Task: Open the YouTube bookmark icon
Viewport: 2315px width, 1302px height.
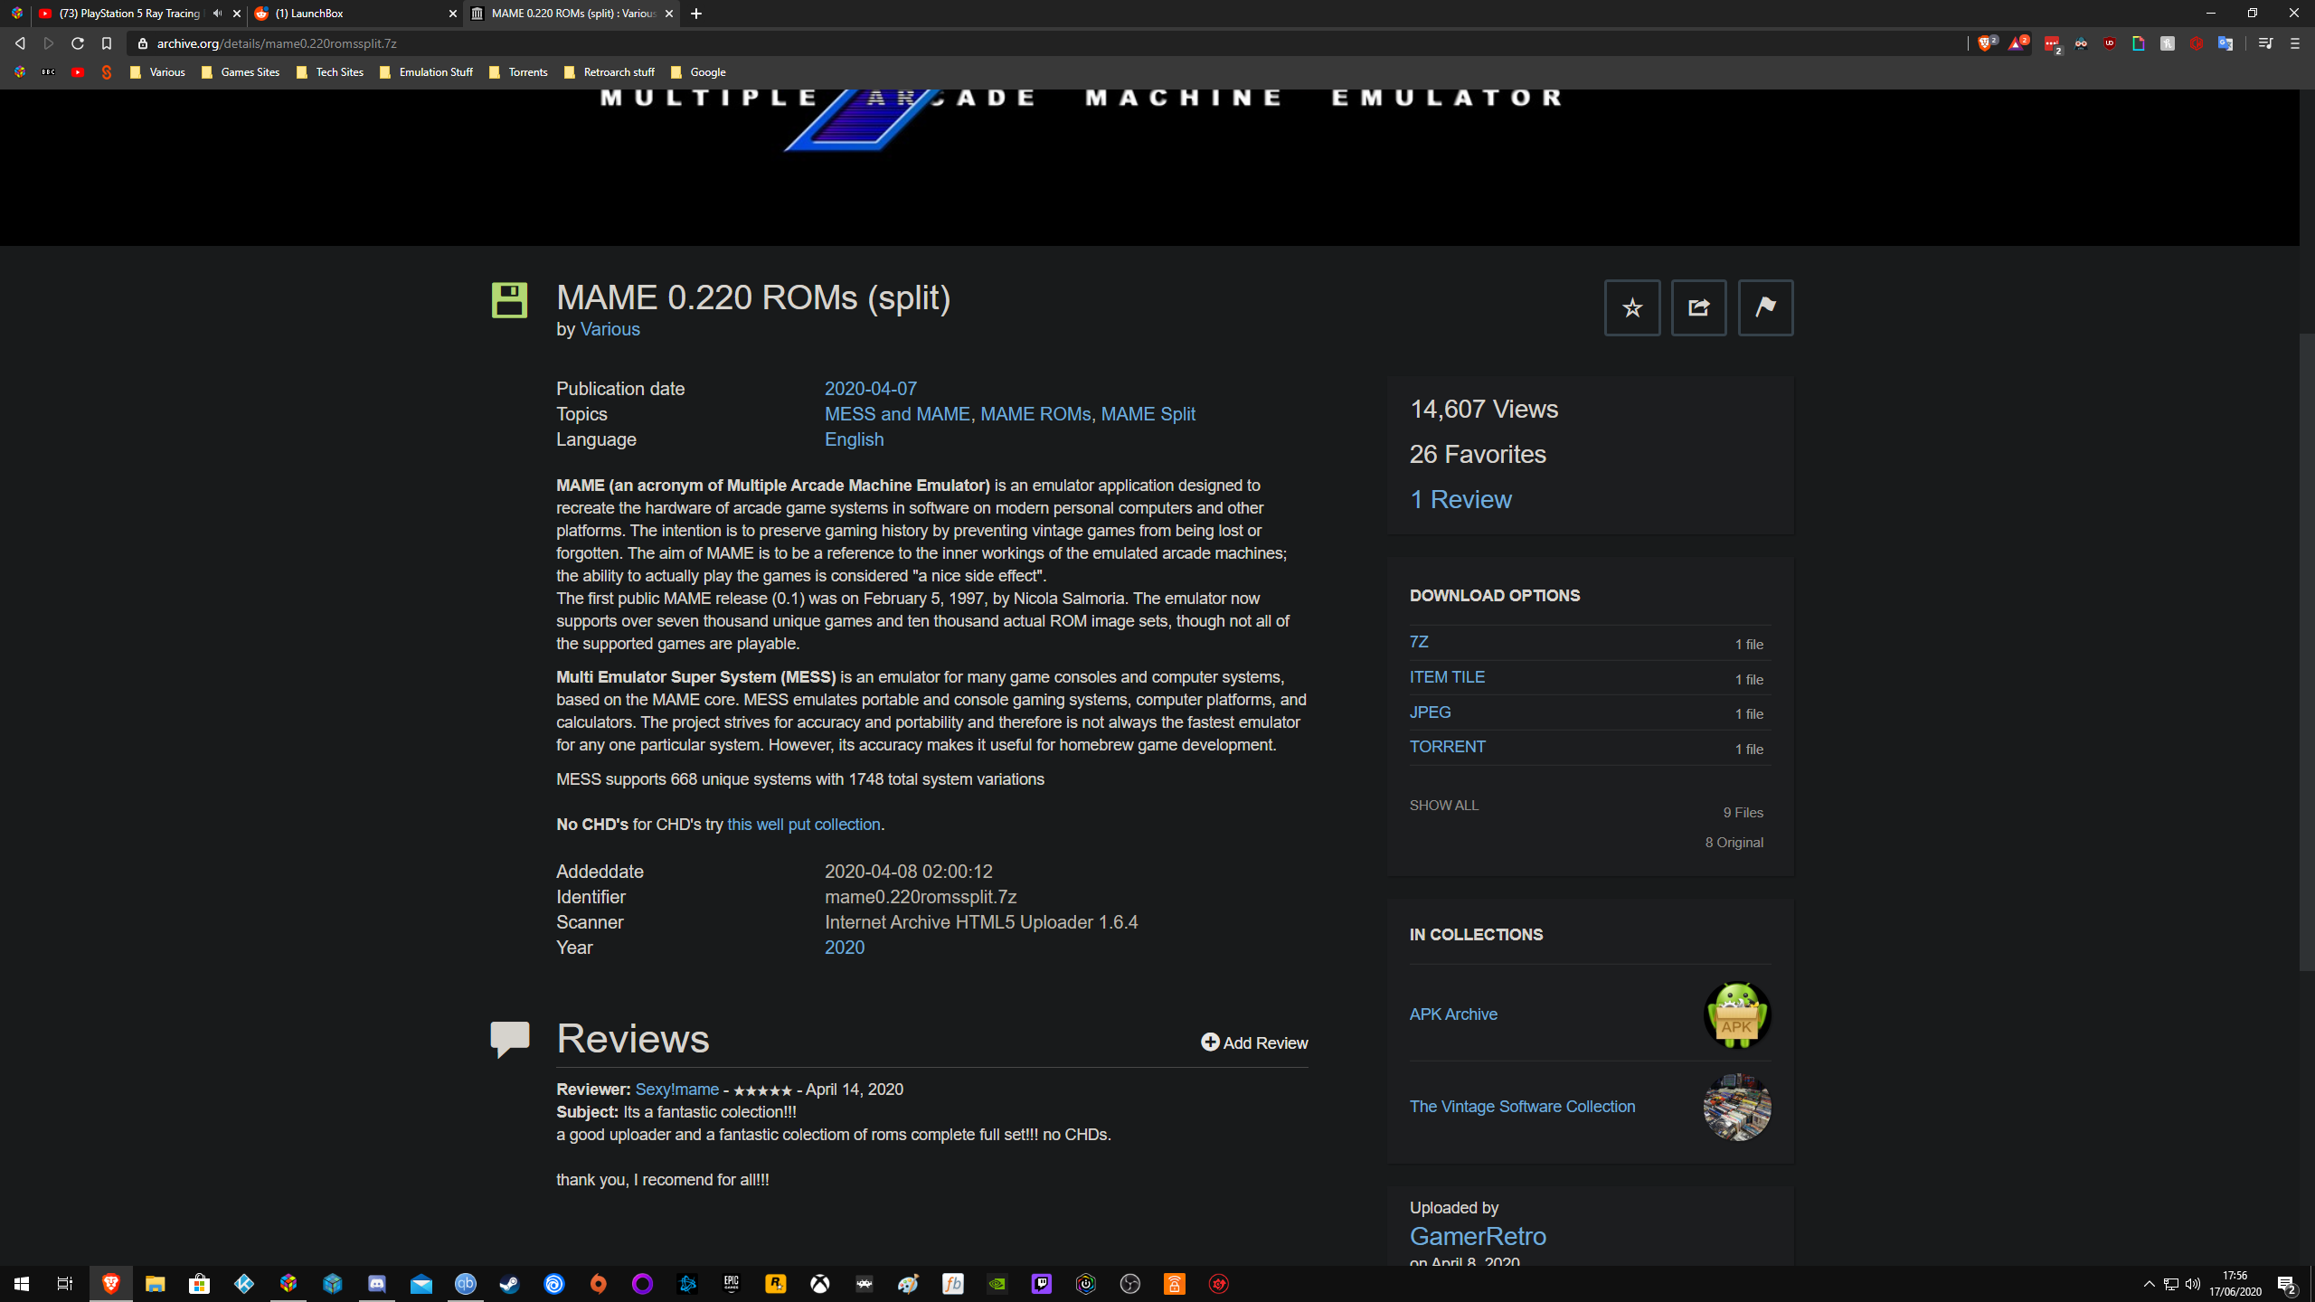Action: pos(78,72)
